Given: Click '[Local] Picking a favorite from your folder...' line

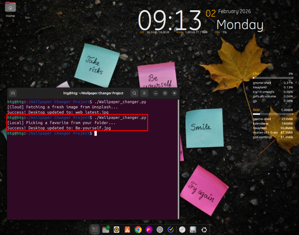Looking at the screenshot, I should [61, 123].
